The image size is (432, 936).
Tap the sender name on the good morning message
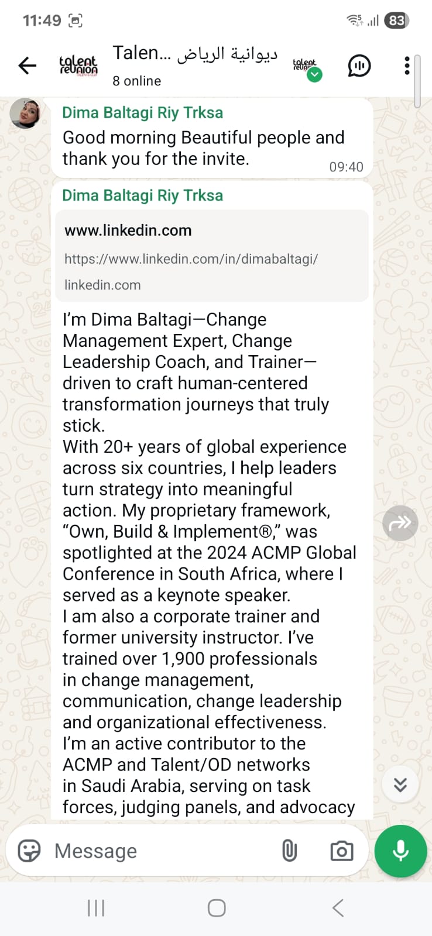[142, 112]
